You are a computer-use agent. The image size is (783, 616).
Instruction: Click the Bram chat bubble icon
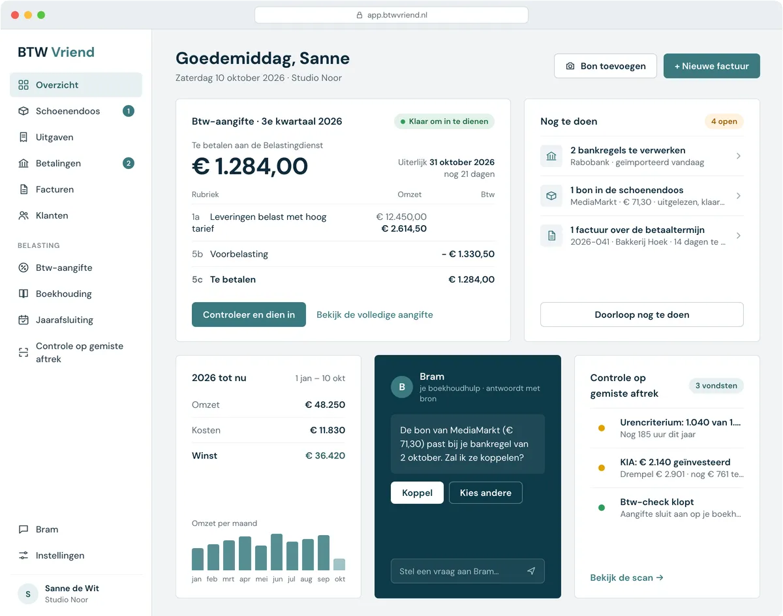[x=23, y=529]
